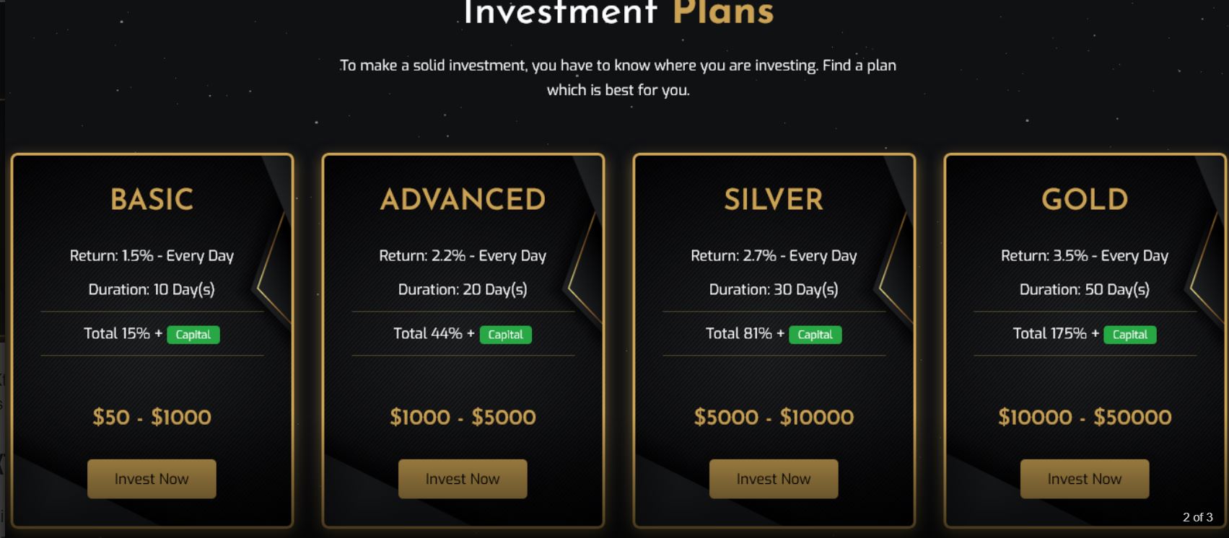Click Invest Now on the Basic plan

pyautogui.click(x=152, y=479)
